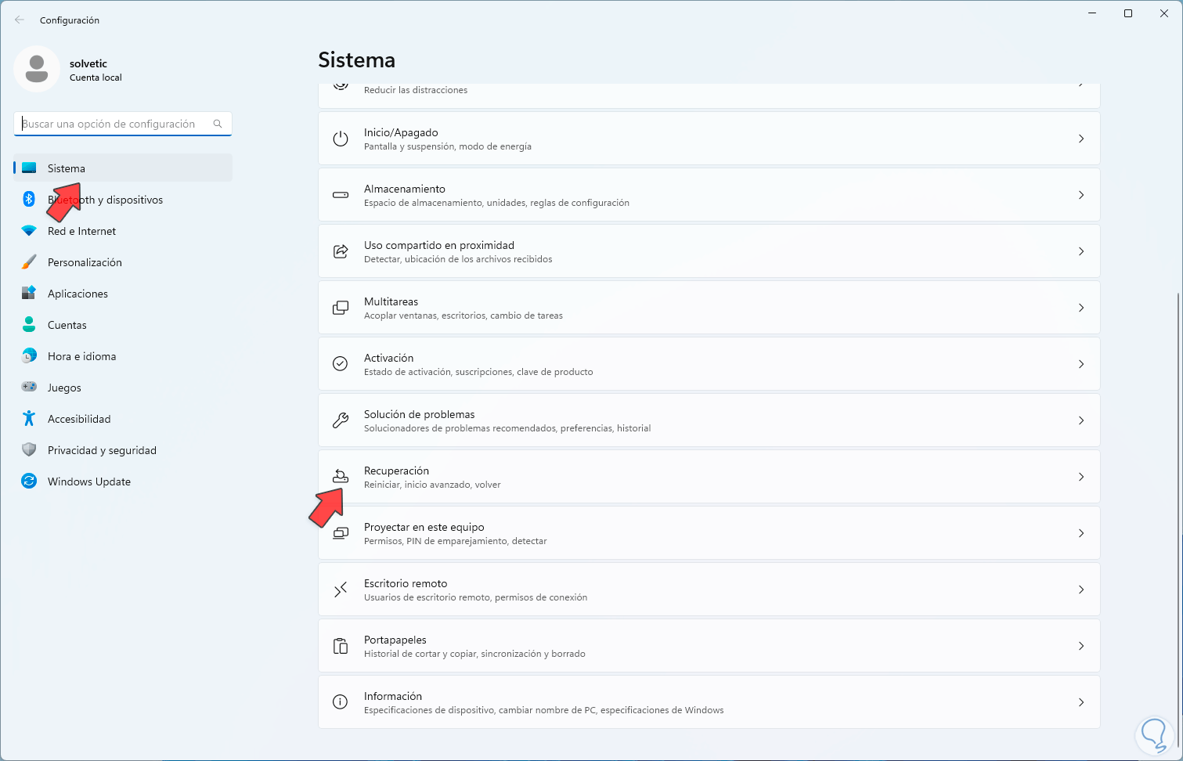Select the Recuperación recovery icon
This screenshot has height=761, width=1183.
click(x=340, y=476)
